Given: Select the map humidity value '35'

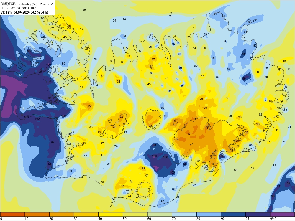Looking at the screenshot, I should coord(256,138).
